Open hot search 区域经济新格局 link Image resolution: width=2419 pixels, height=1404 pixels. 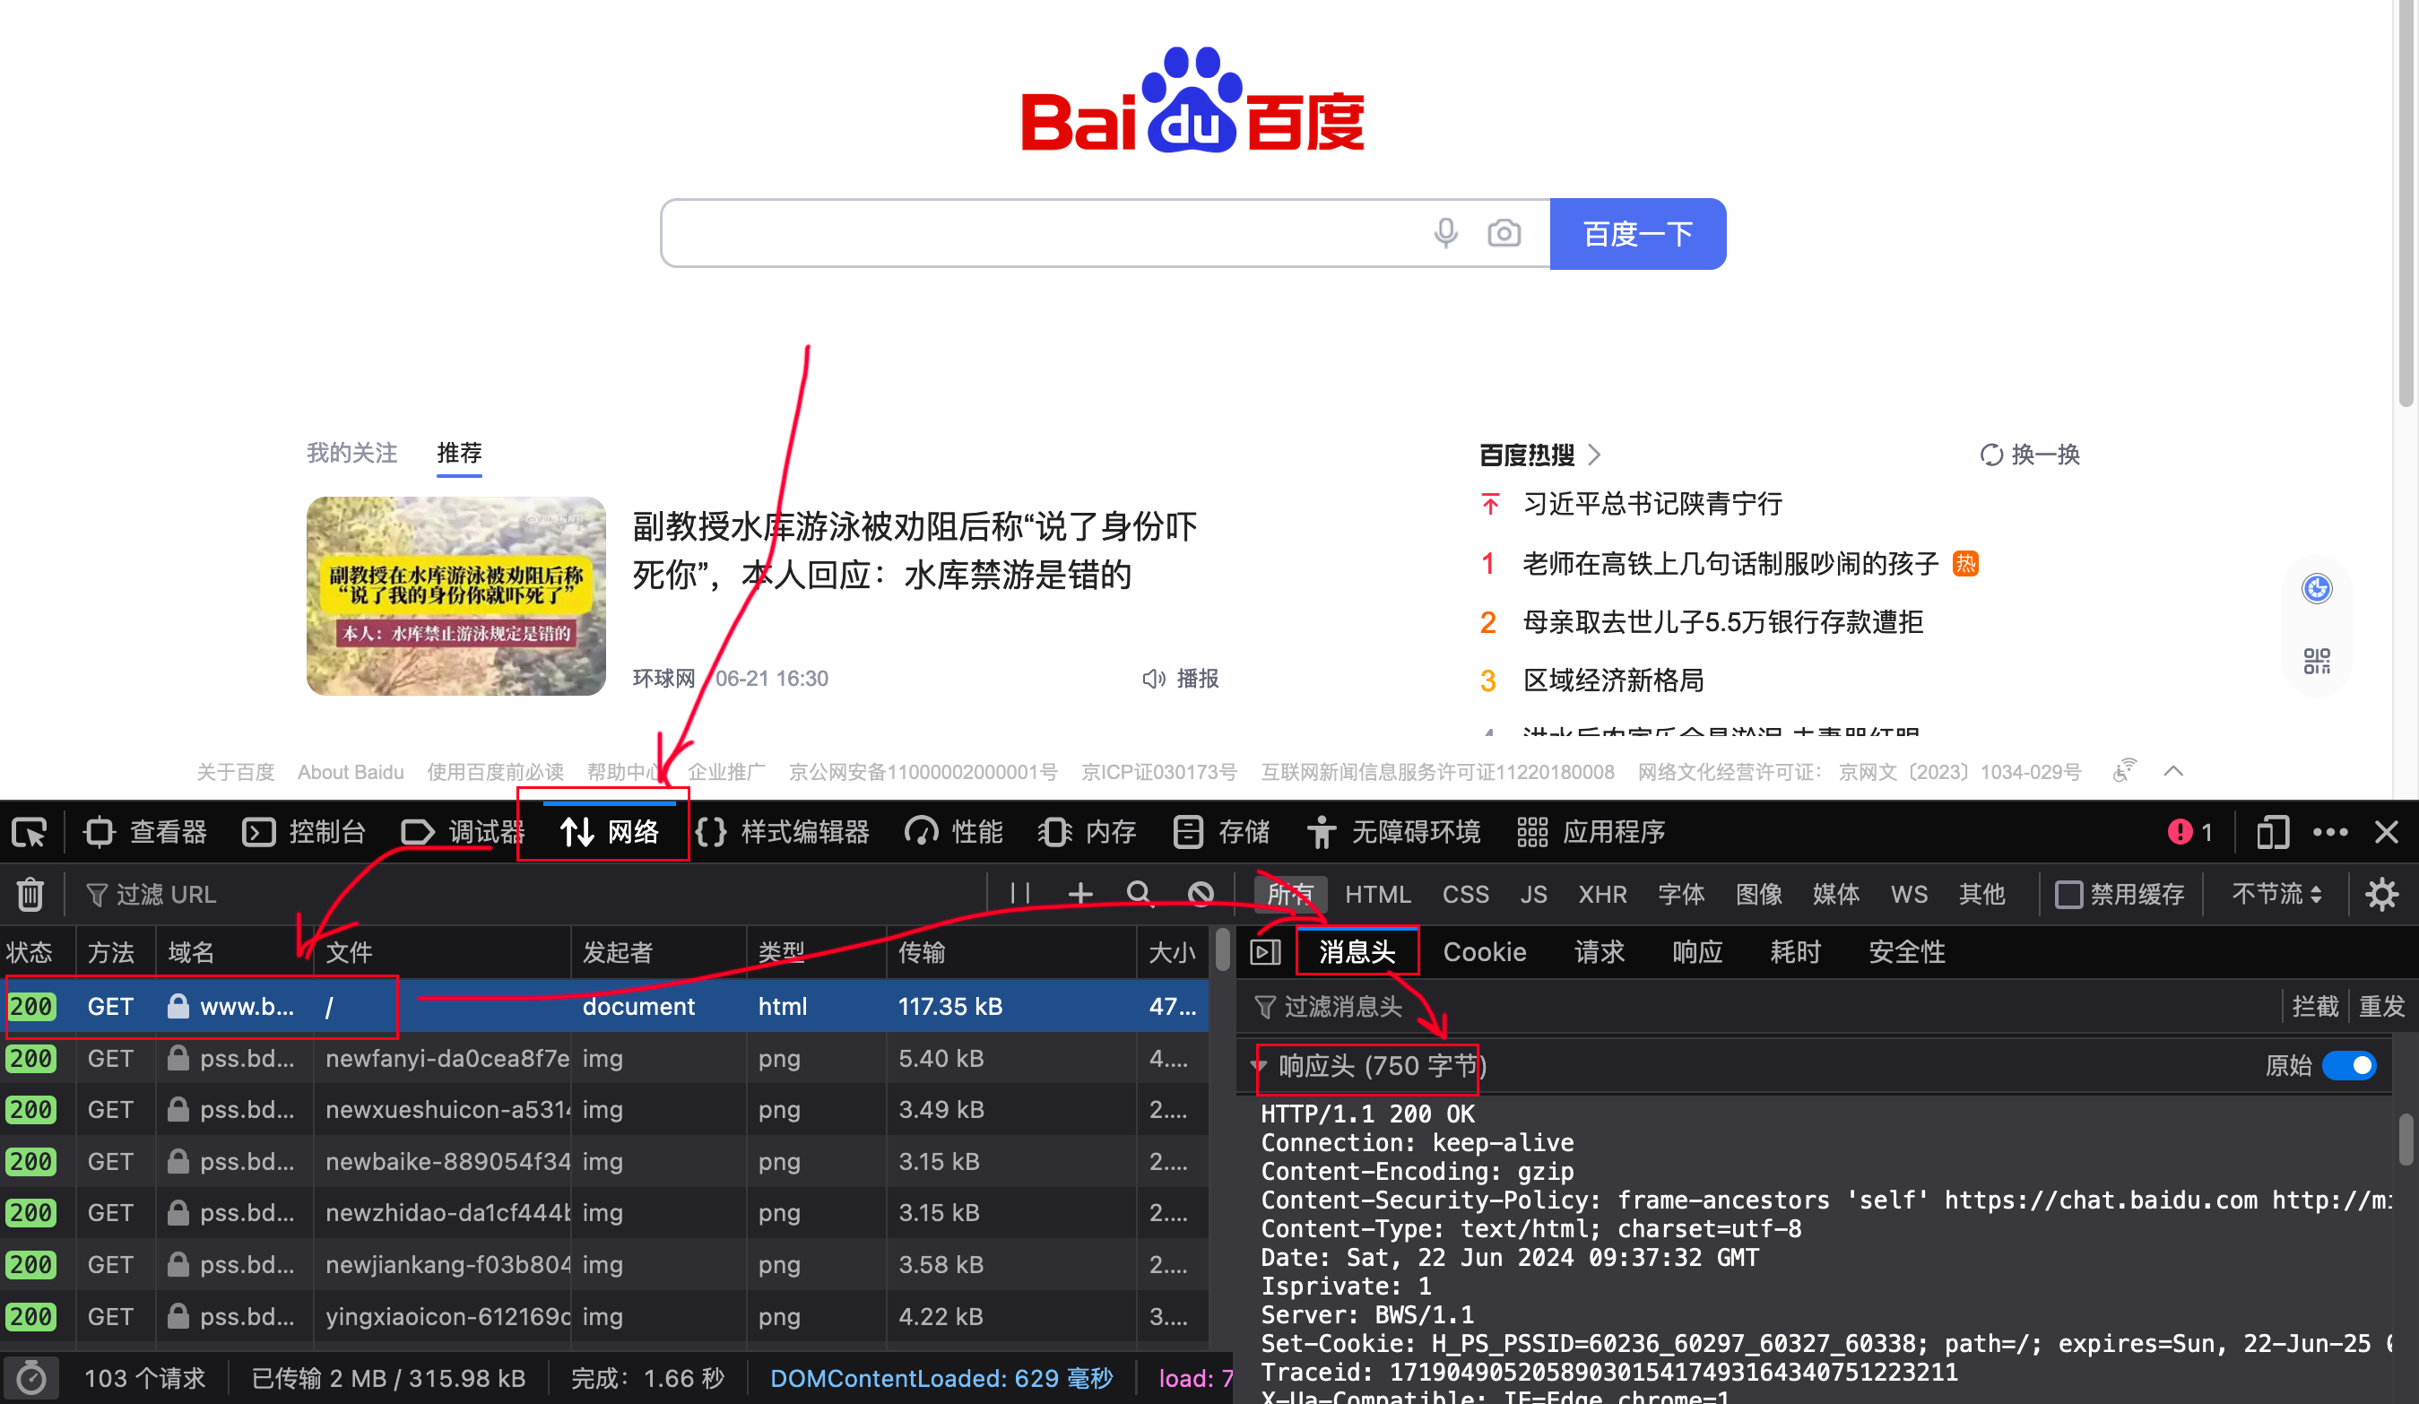pyautogui.click(x=1614, y=680)
